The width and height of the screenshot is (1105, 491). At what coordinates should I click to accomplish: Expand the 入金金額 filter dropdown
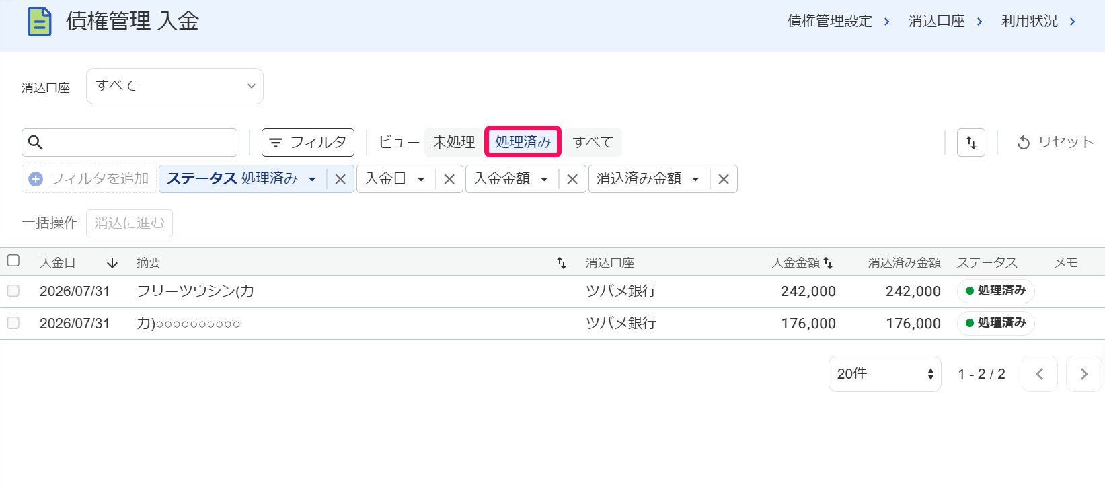point(544,179)
